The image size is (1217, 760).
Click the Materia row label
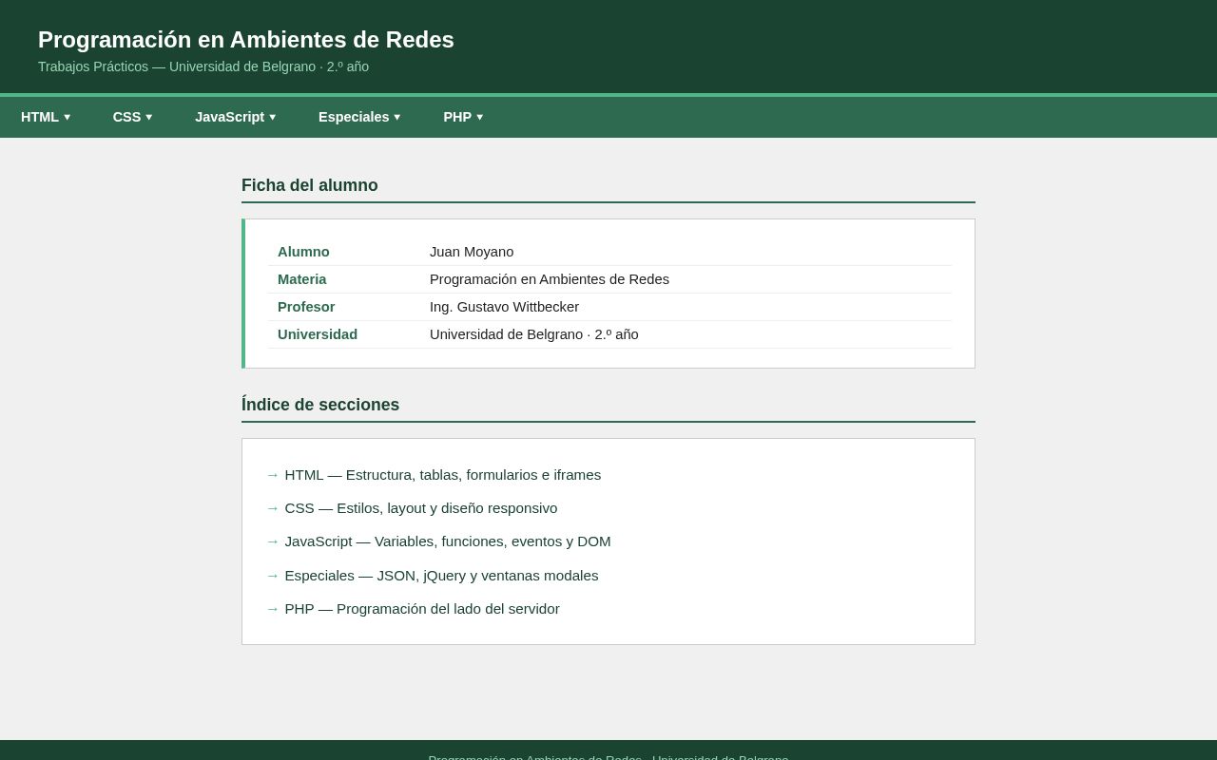tap(302, 279)
